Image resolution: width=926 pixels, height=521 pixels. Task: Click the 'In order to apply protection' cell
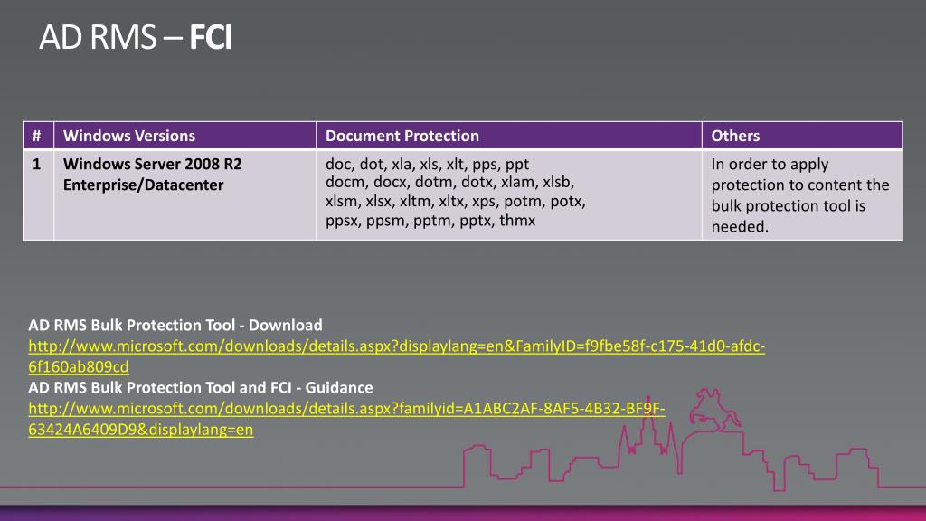802,195
